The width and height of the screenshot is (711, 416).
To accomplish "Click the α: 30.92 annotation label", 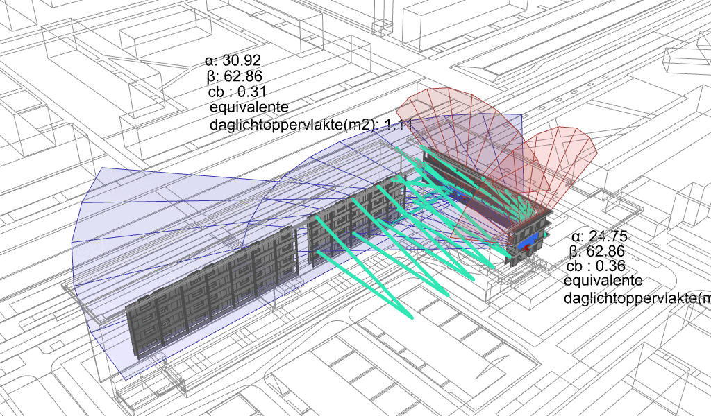I will click(233, 62).
